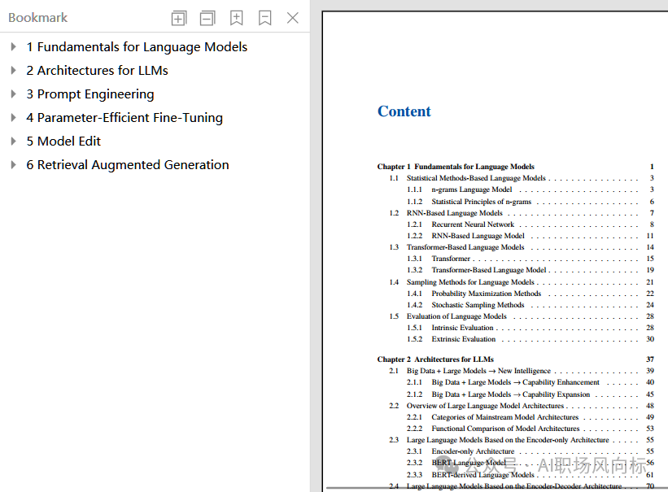Open bookmark 1 Fundamentals for Language Models
This screenshot has width=668, height=492.
pos(137,47)
